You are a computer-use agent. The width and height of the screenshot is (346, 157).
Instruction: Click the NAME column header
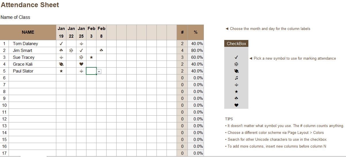(28, 32)
